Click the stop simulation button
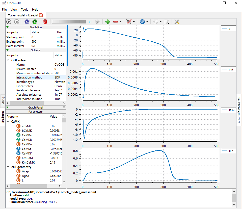 17,22
